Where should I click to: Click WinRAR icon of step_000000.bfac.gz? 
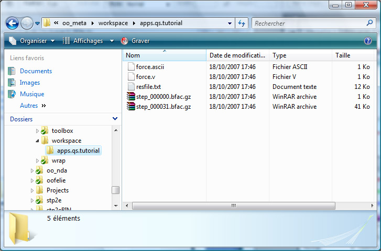click(131, 96)
